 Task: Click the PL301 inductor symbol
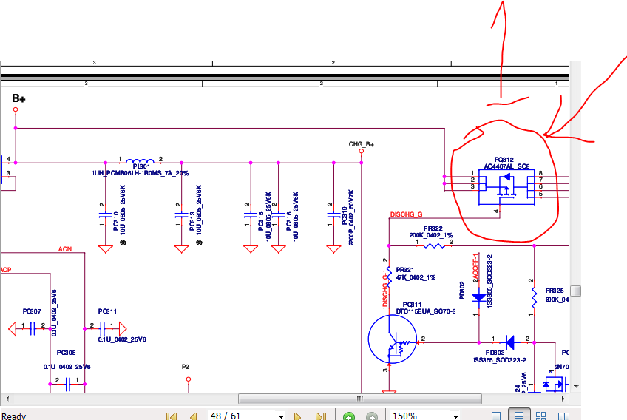click(140, 160)
